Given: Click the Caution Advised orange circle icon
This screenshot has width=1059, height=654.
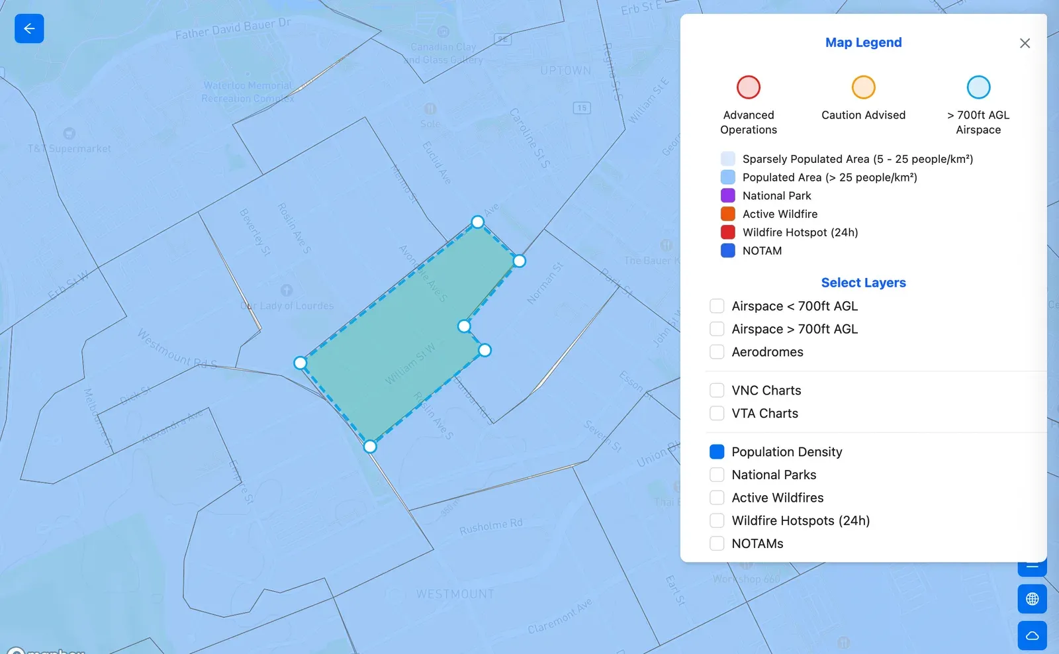Looking at the screenshot, I should [863, 87].
